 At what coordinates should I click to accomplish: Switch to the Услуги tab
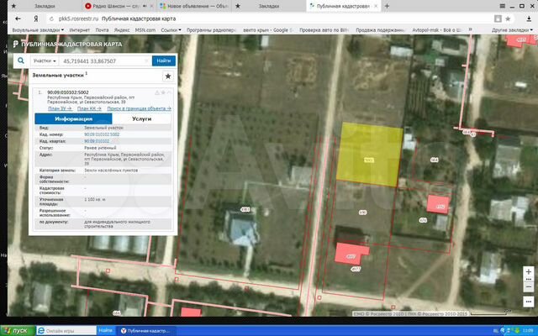pos(141,118)
